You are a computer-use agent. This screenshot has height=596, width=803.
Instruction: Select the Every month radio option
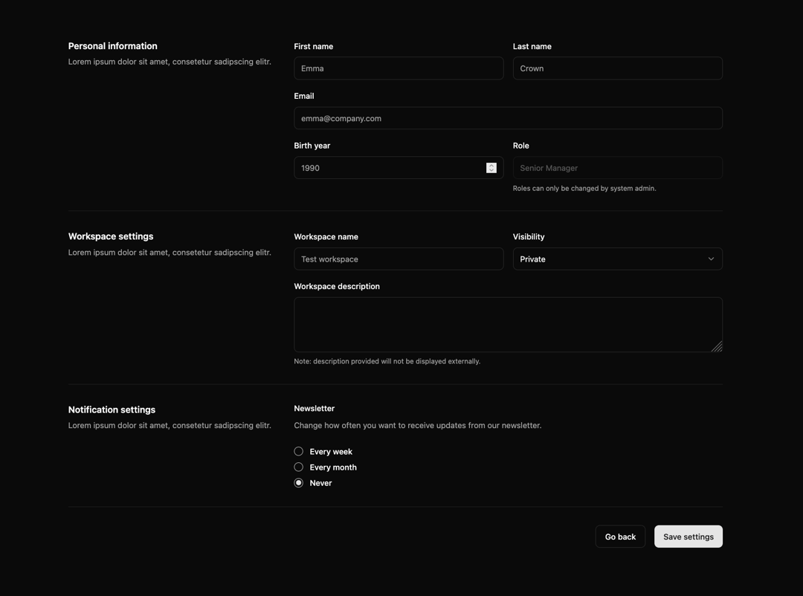click(x=299, y=467)
